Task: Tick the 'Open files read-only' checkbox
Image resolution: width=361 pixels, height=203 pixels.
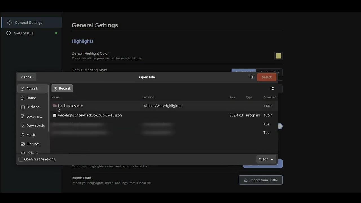Action: [x=21, y=159]
